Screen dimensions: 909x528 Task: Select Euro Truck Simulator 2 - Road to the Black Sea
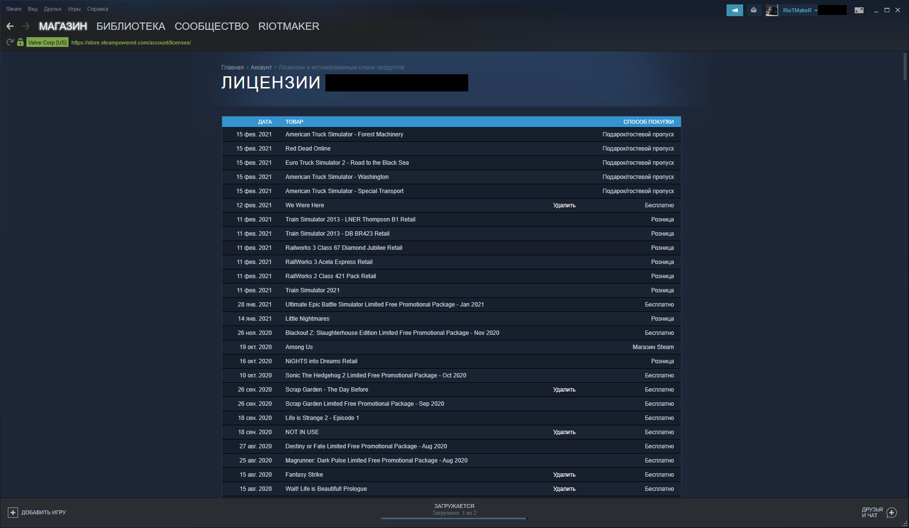point(347,163)
